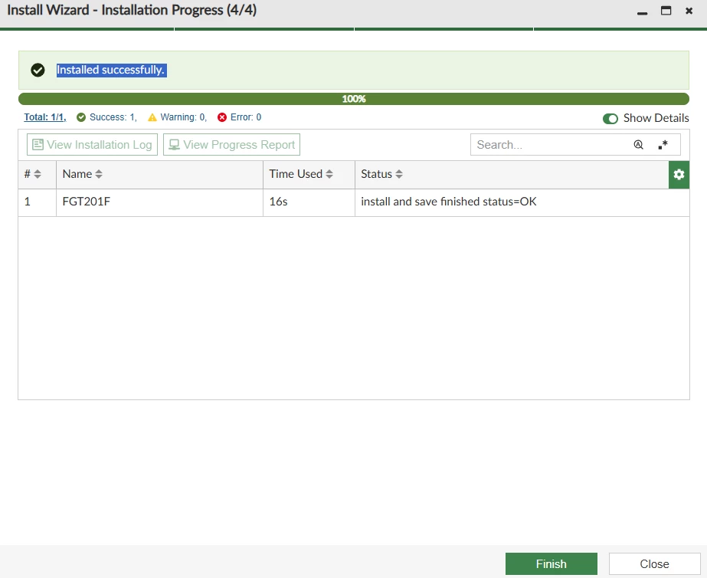Click the Close button
The width and height of the screenshot is (707, 578).
[x=654, y=564]
